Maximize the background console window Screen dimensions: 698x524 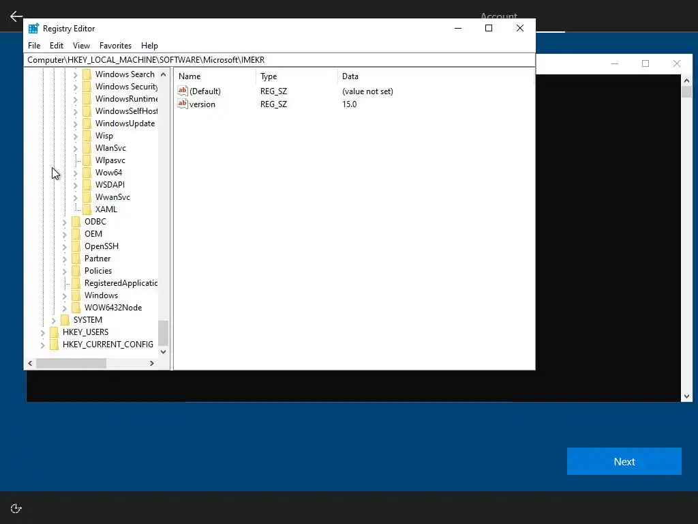click(x=646, y=63)
